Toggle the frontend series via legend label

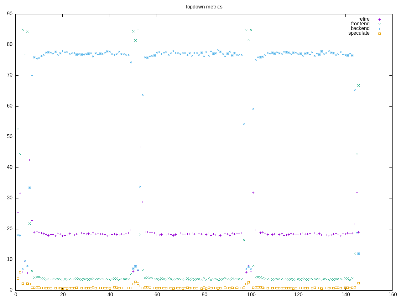click(x=360, y=24)
